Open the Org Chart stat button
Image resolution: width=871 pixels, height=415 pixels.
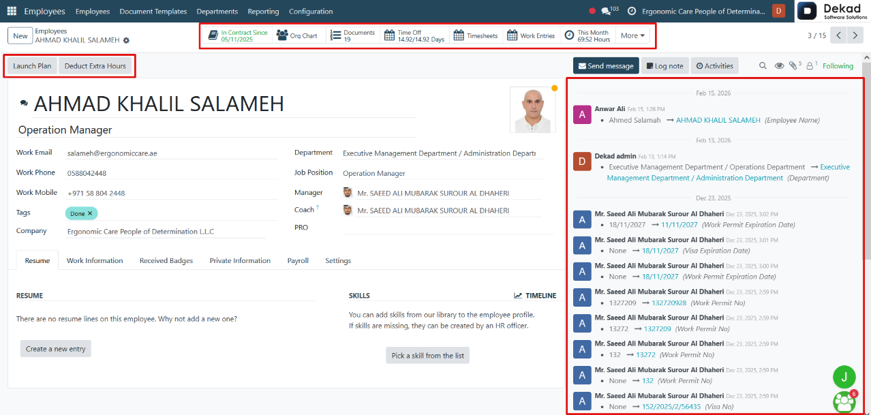coord(297,35)
